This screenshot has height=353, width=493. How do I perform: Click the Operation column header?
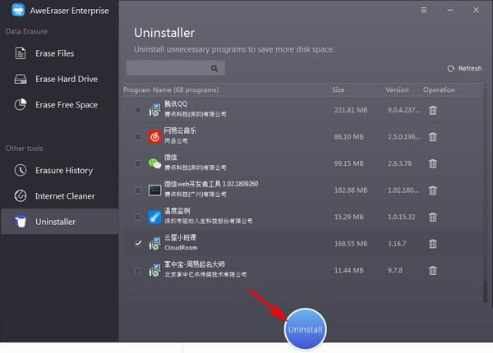click(x=439, y=89)
